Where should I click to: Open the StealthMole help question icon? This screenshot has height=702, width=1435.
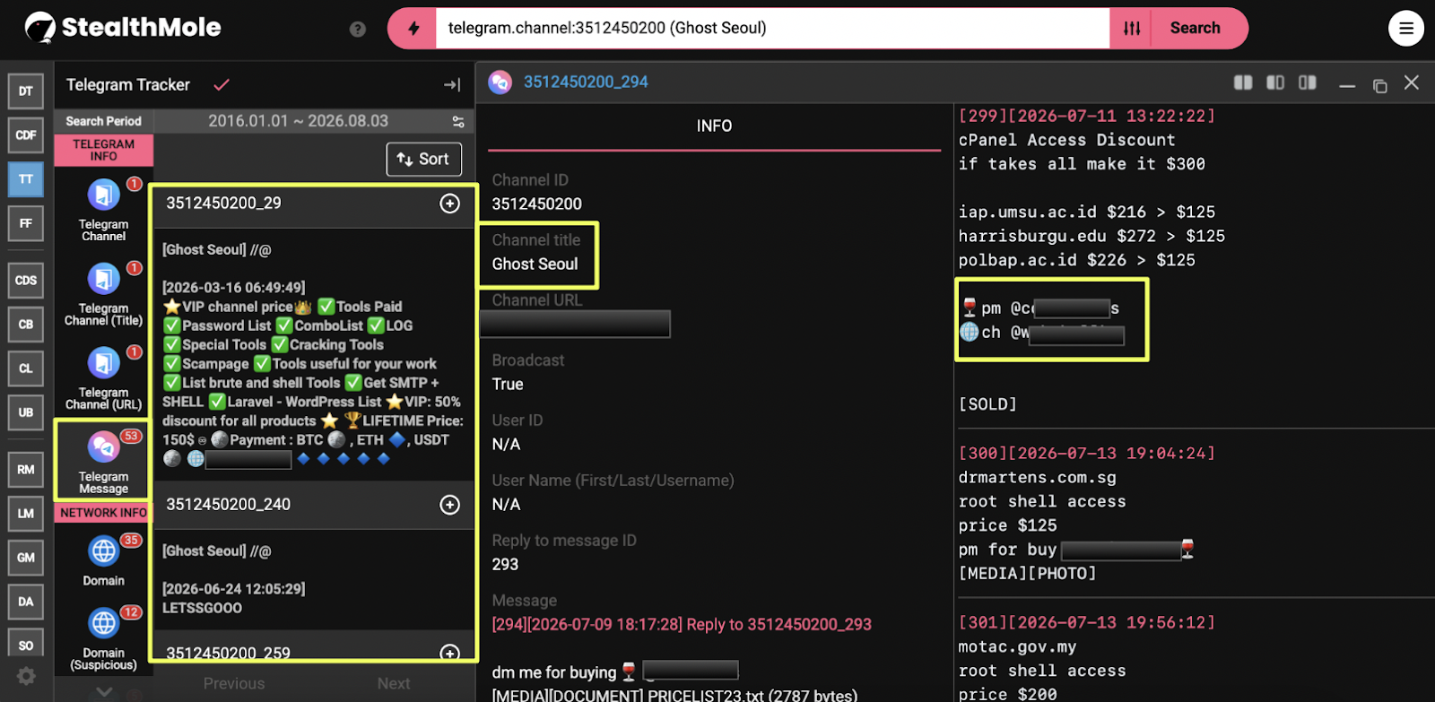point(358,29)
